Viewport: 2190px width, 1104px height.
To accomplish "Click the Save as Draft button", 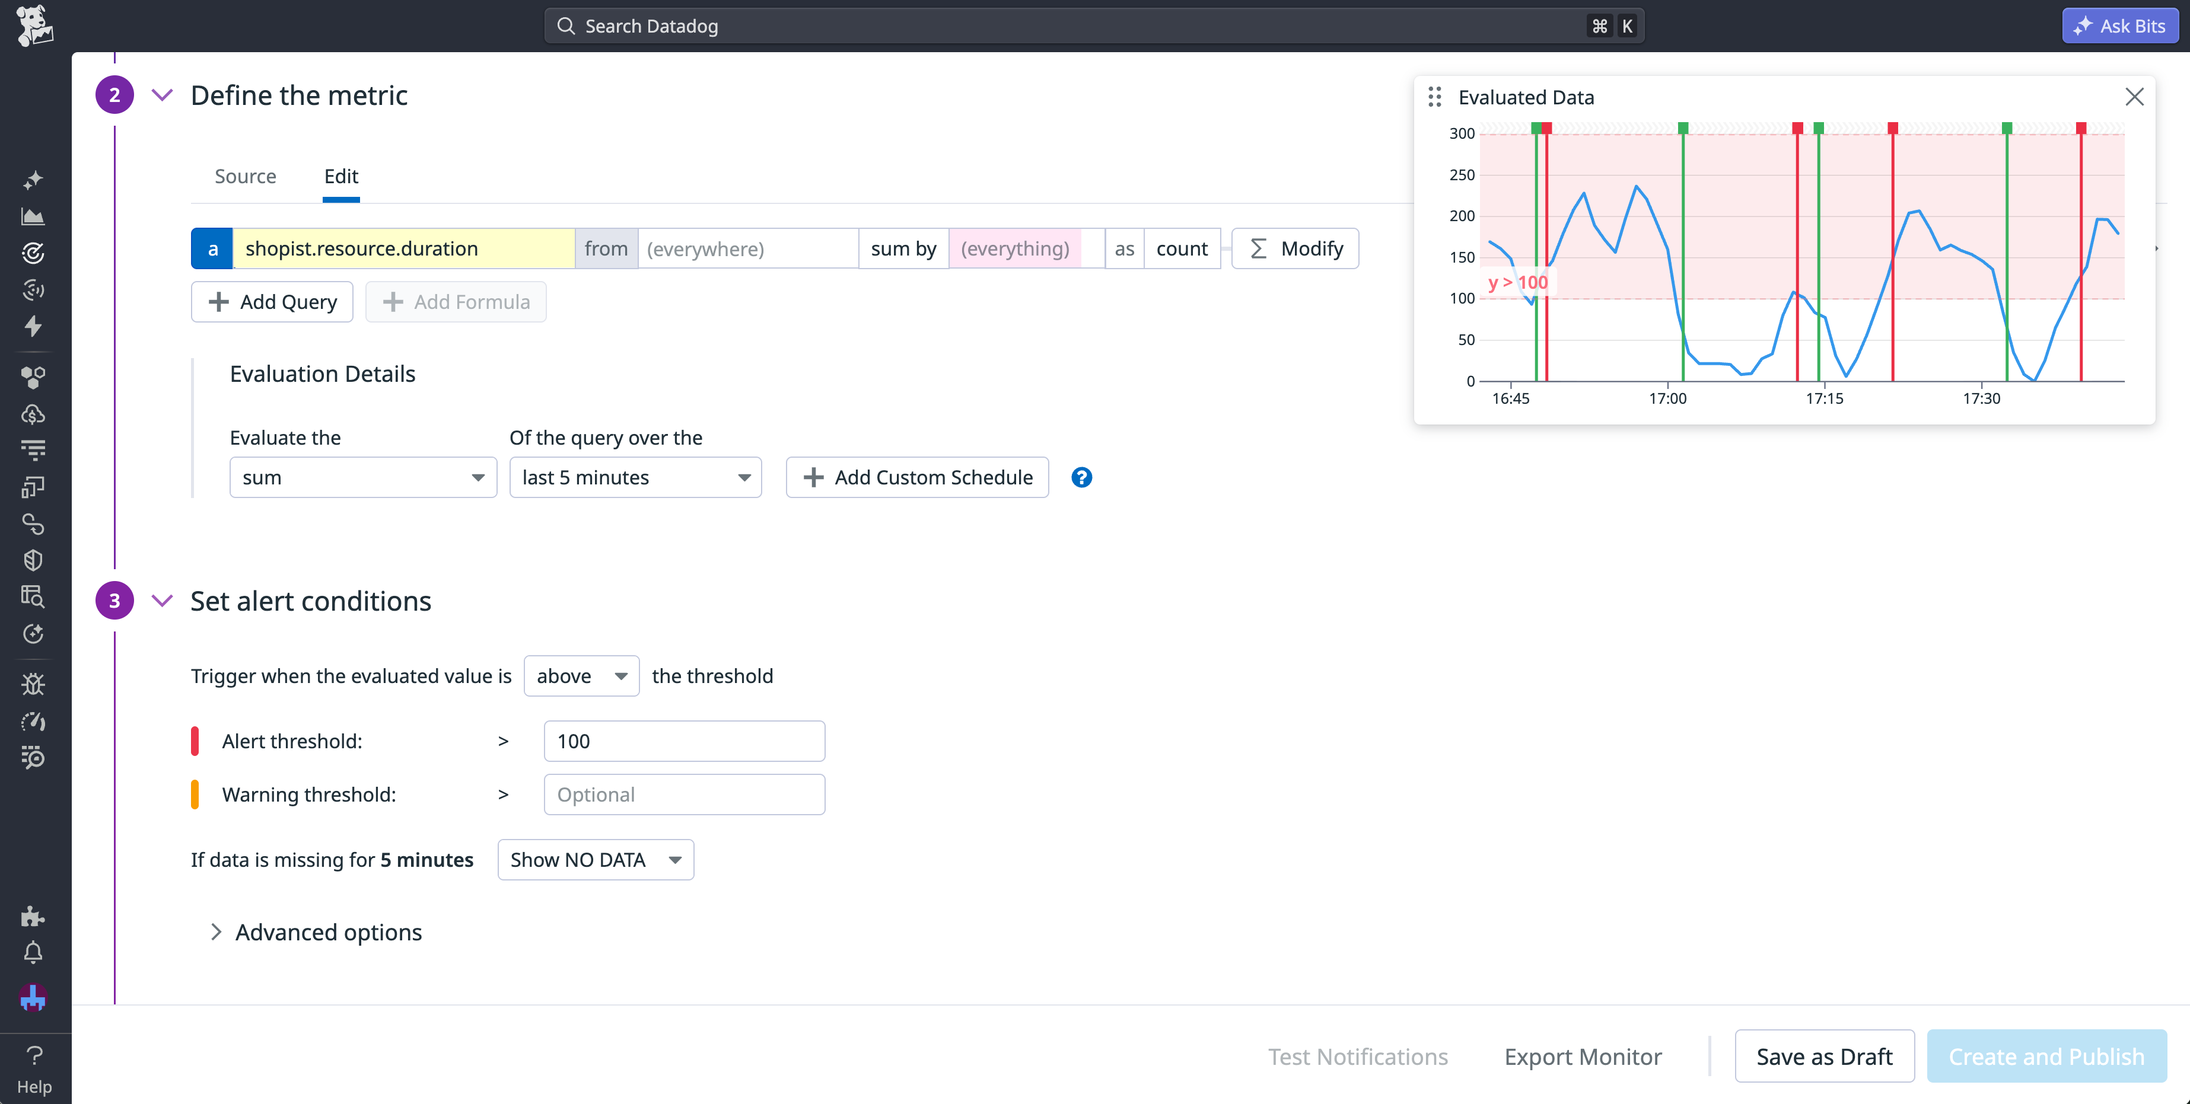I will click(x=1825, y=1055).
